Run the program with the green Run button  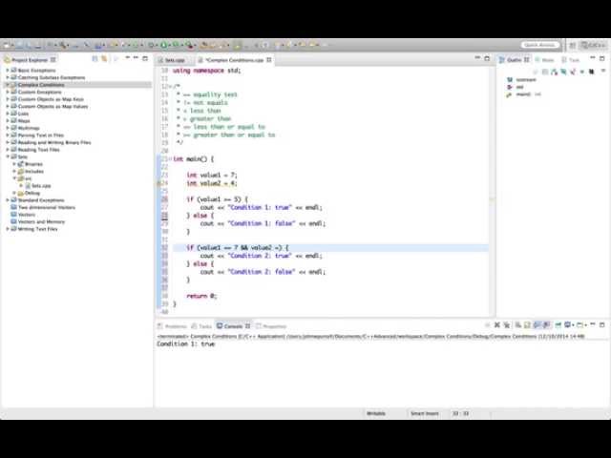[x=163, y=45]
